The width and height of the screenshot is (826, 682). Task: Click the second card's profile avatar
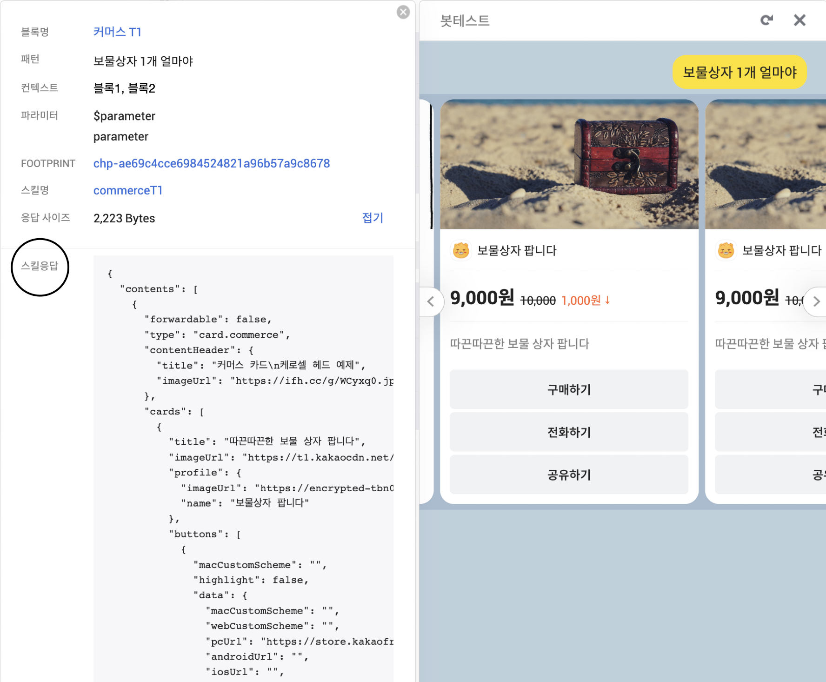pyautogui.click(x=726, y=251)
